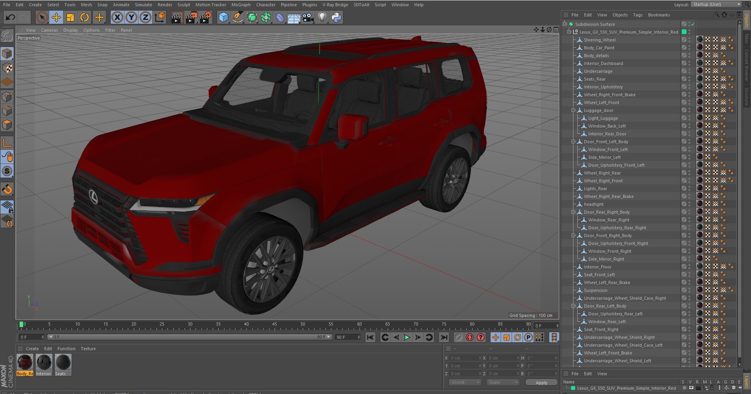Select the Texture mode icon
The width and height of the screenshot is (751, 394).
pyautogui.click(x=7, y=68)
